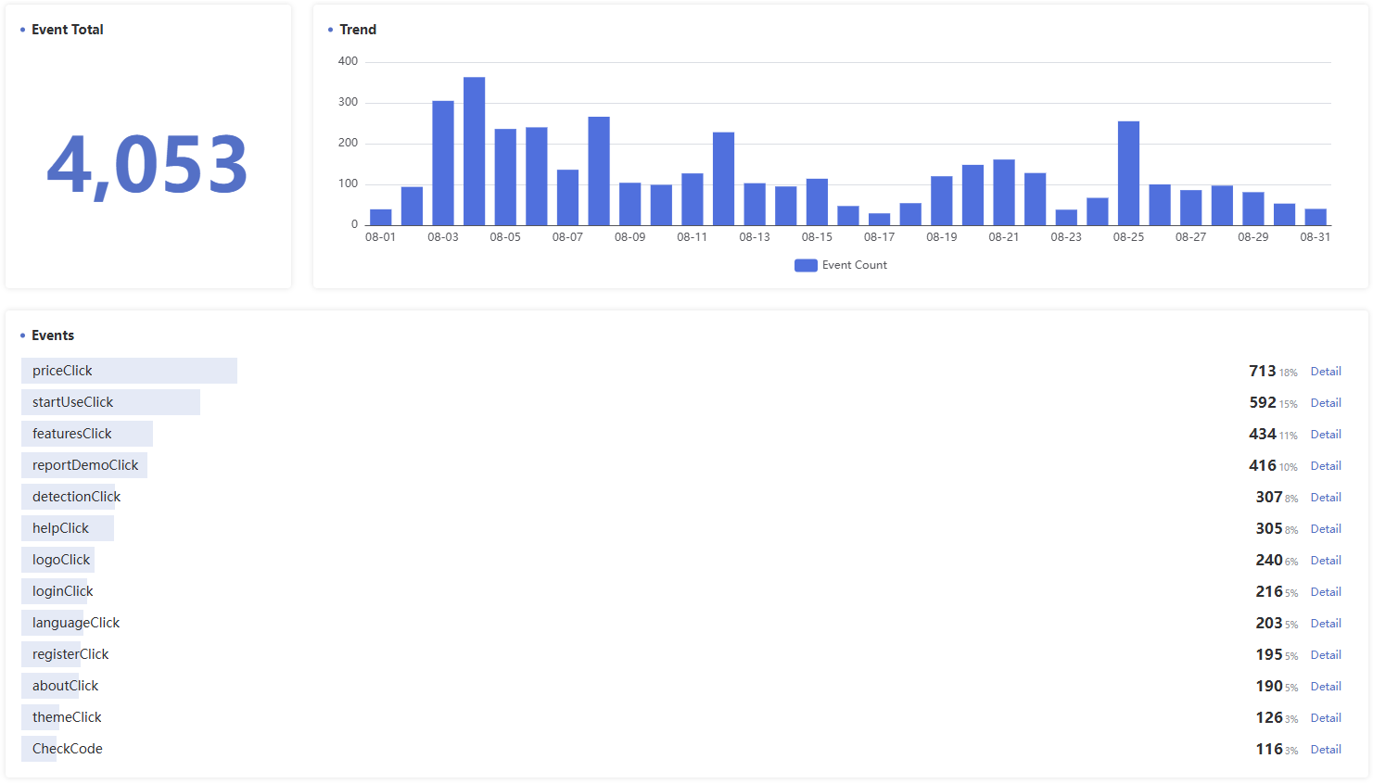Select the 08-31 bar in the Trend chart
1373x784 pixels.
pyautogui.click(x=1316, y=217)
